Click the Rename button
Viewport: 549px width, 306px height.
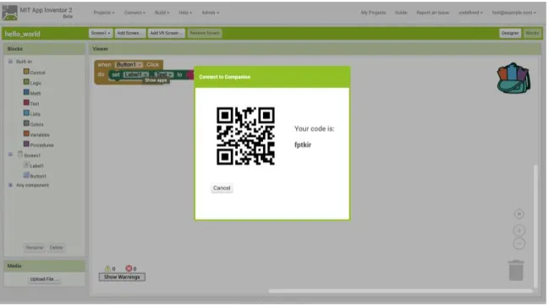tap(35, 248)
